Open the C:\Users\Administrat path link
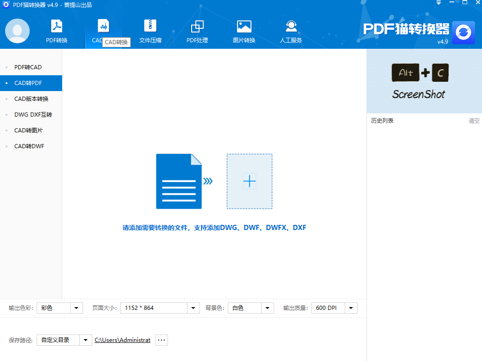 pyautogui.click(x=122, y=340)
